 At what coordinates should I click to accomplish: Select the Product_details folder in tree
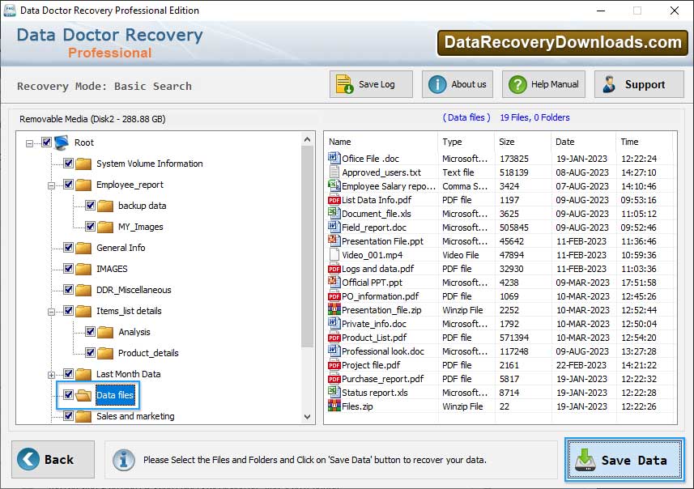148,353
